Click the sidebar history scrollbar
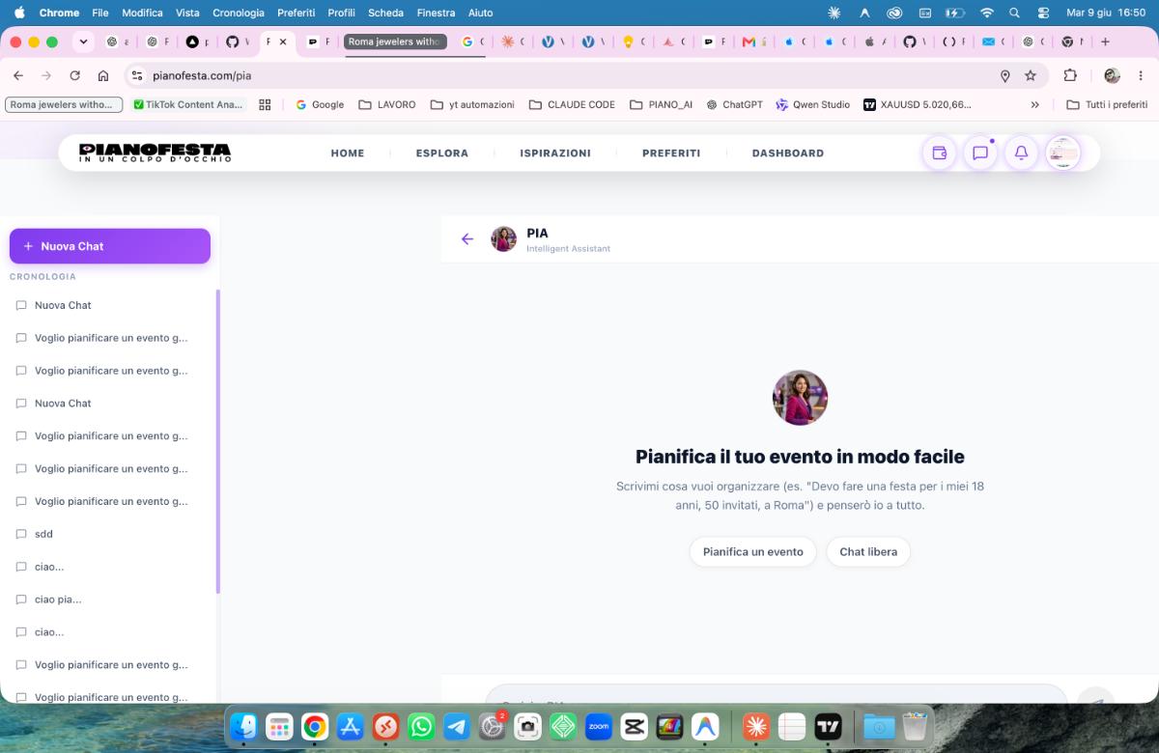The width and height of the screenshot is (1159, 753). [218, 442]
